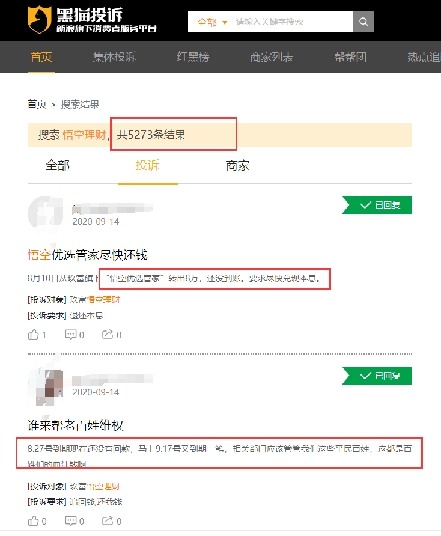
Task: Click 玖富悟空理财 target in second complaint
Action: coord(95,486)
